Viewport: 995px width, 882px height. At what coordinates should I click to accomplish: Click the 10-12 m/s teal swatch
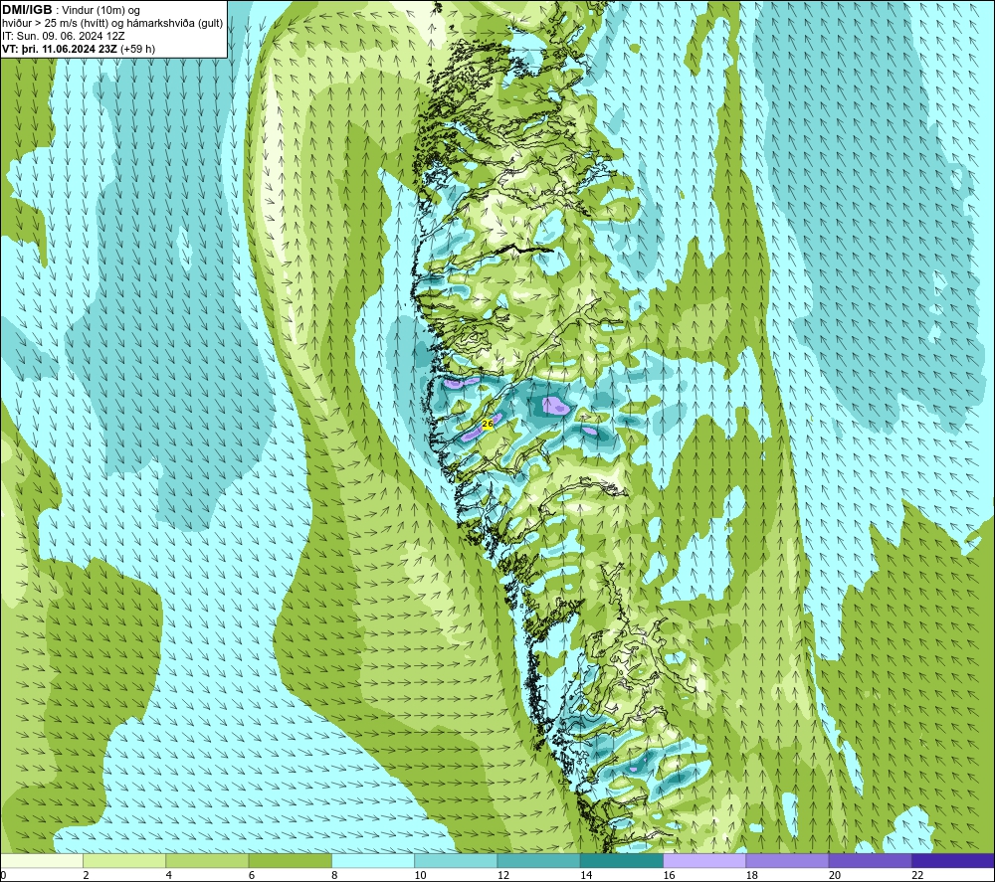tap(456, 860)
